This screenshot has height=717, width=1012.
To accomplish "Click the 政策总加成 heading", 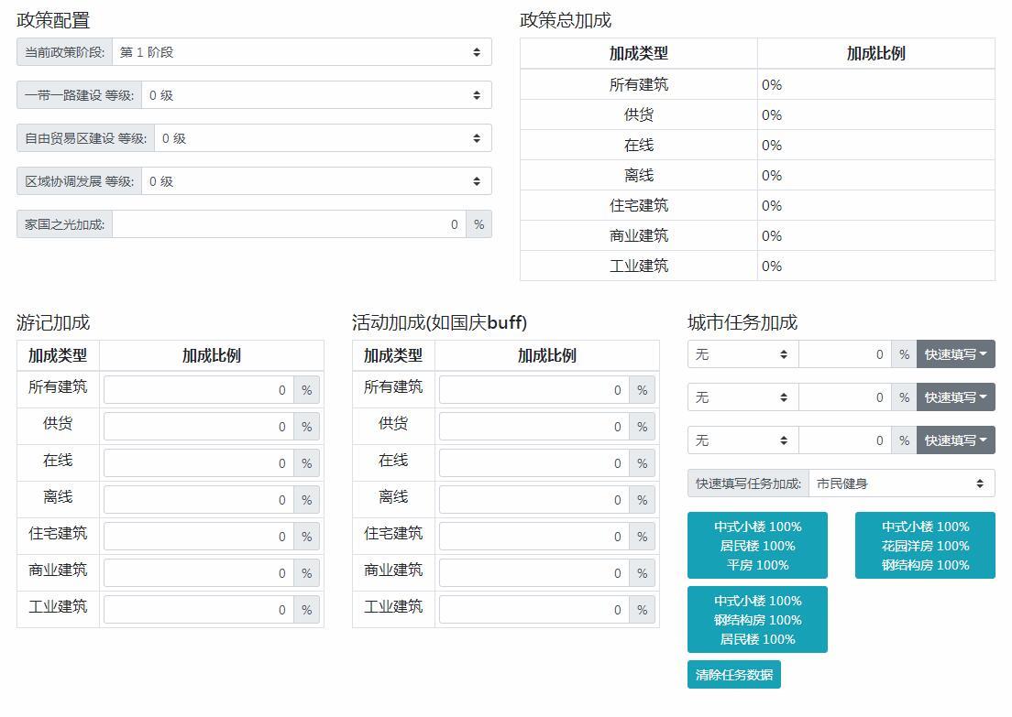I will point(566,21).
